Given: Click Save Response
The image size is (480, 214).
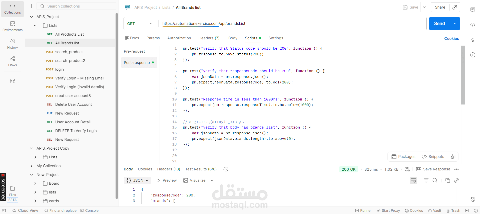Looking at the screenshot, I should click(x=433, y=169).
